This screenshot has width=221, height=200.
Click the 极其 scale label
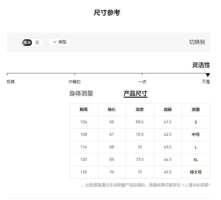[11, 82]
